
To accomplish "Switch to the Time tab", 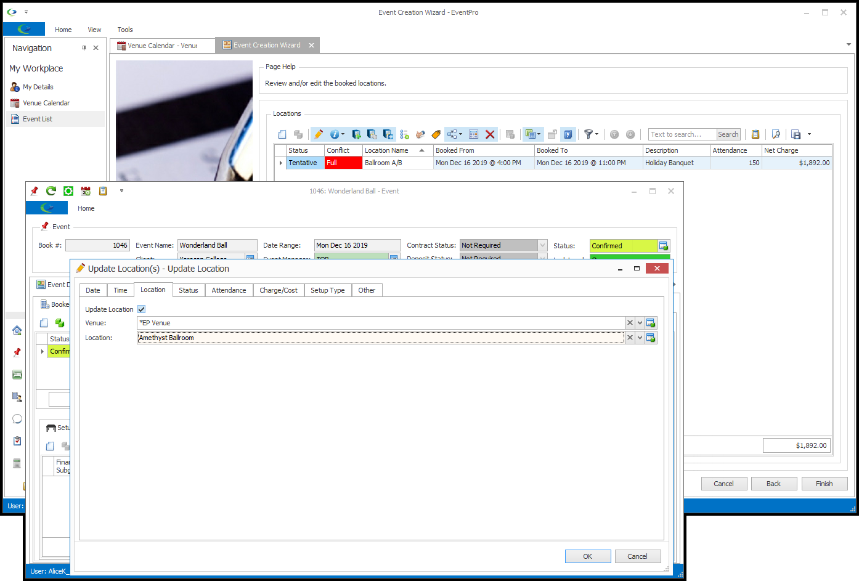I will pos(120,290).
